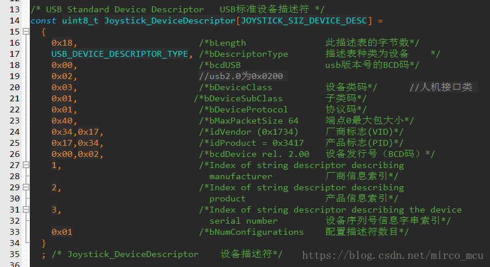Collapse the code block at line 16
Viewport: 490px width, 267px height.
pyautogui.click(x=26, y=32)
